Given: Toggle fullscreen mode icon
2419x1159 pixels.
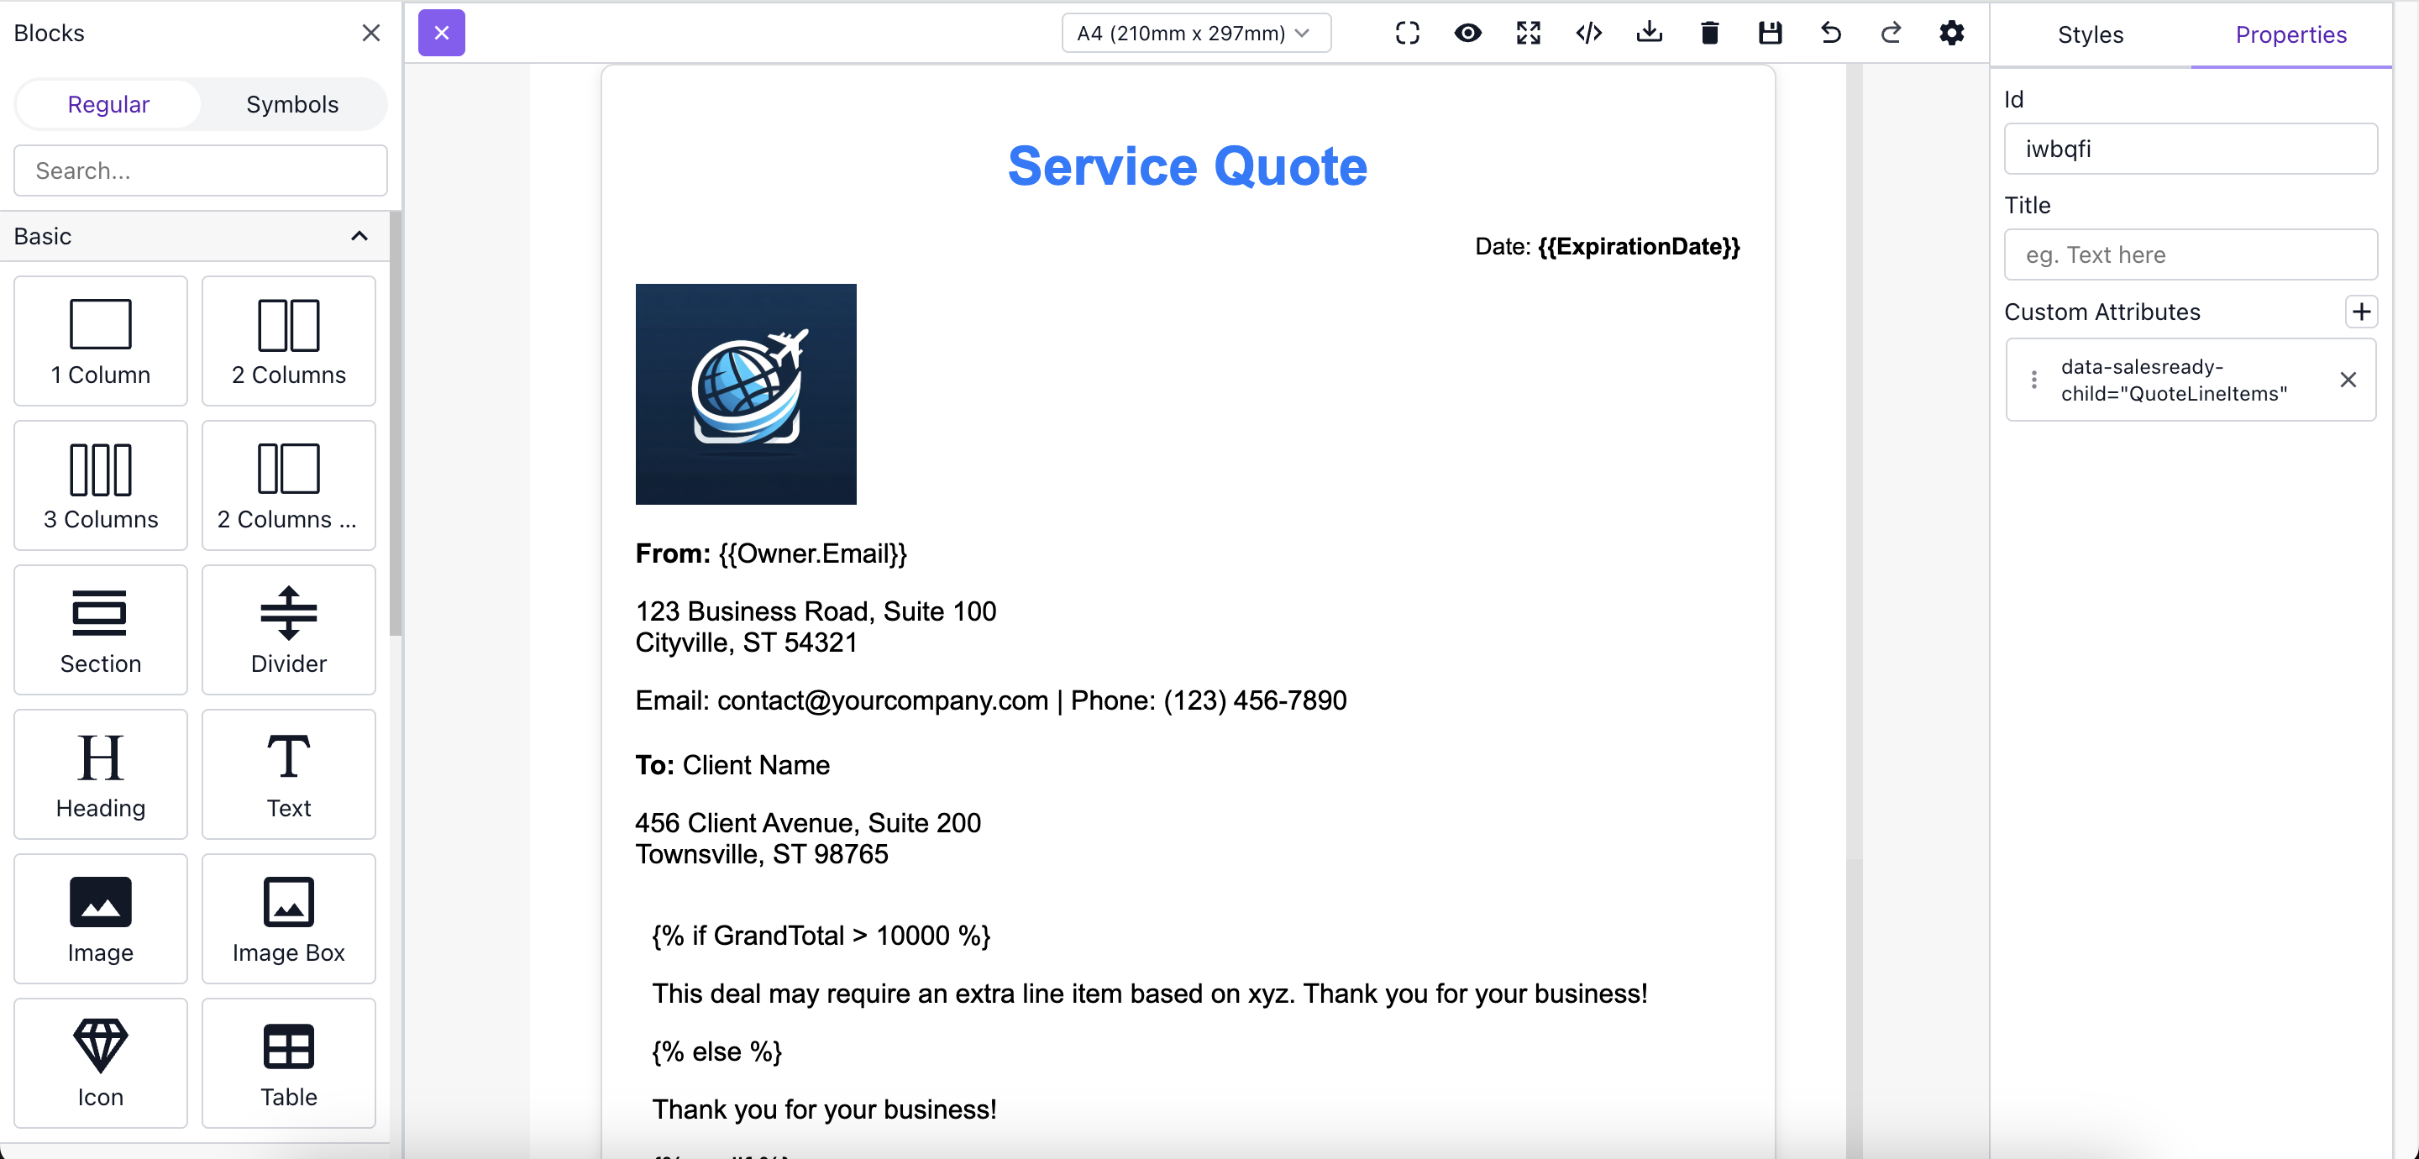Looking at the screenshot, I should 1528,34.
